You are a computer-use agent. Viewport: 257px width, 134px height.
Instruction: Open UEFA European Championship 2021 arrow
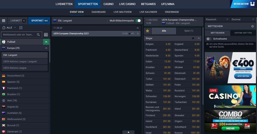point(138,34)
